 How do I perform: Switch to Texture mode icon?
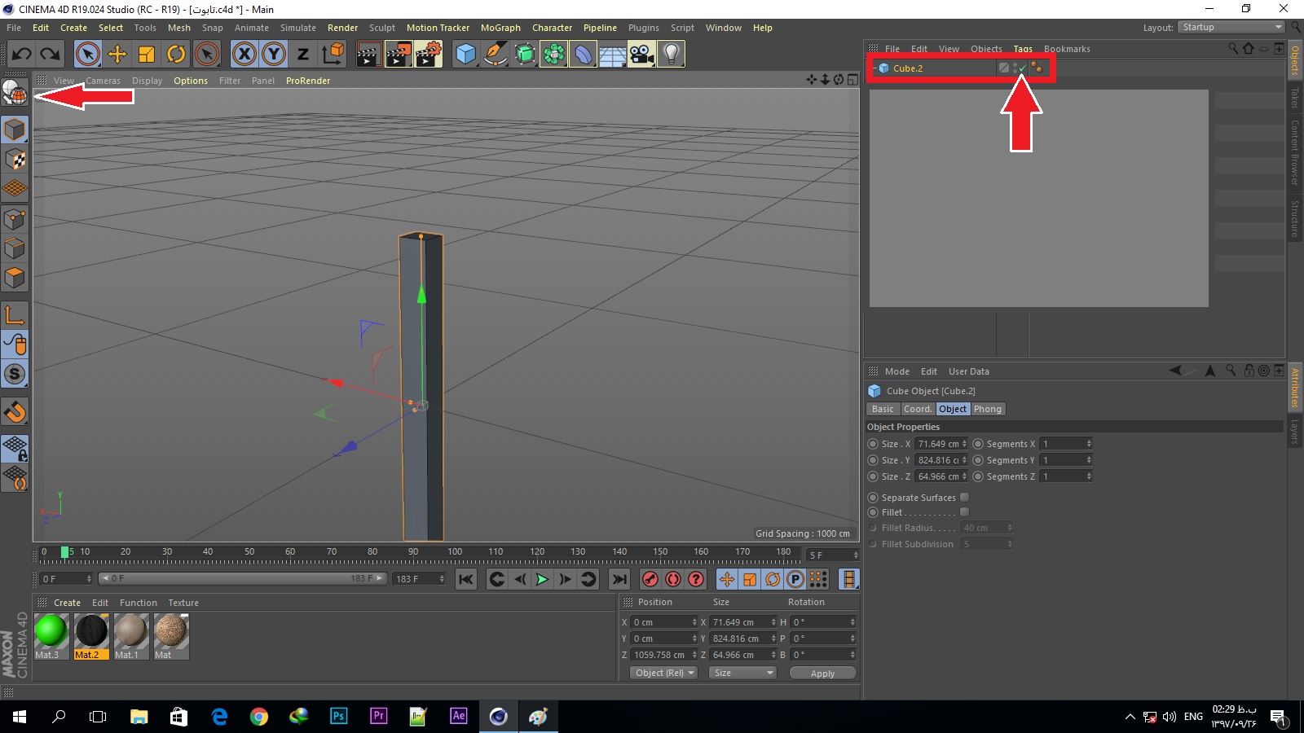[x=15, y=160]
